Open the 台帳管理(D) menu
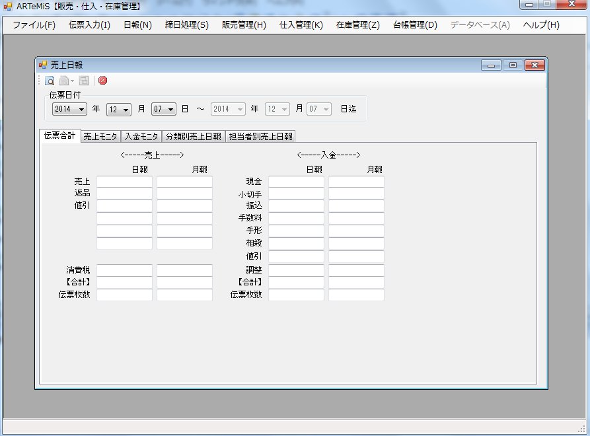This screenshot has height=436, width=590. (415, 25)
